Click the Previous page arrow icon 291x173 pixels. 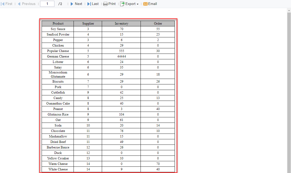pos(19,4)
